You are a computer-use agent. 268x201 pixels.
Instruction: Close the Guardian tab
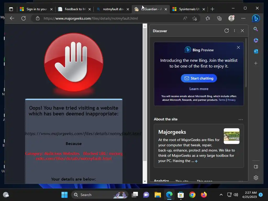166,9
